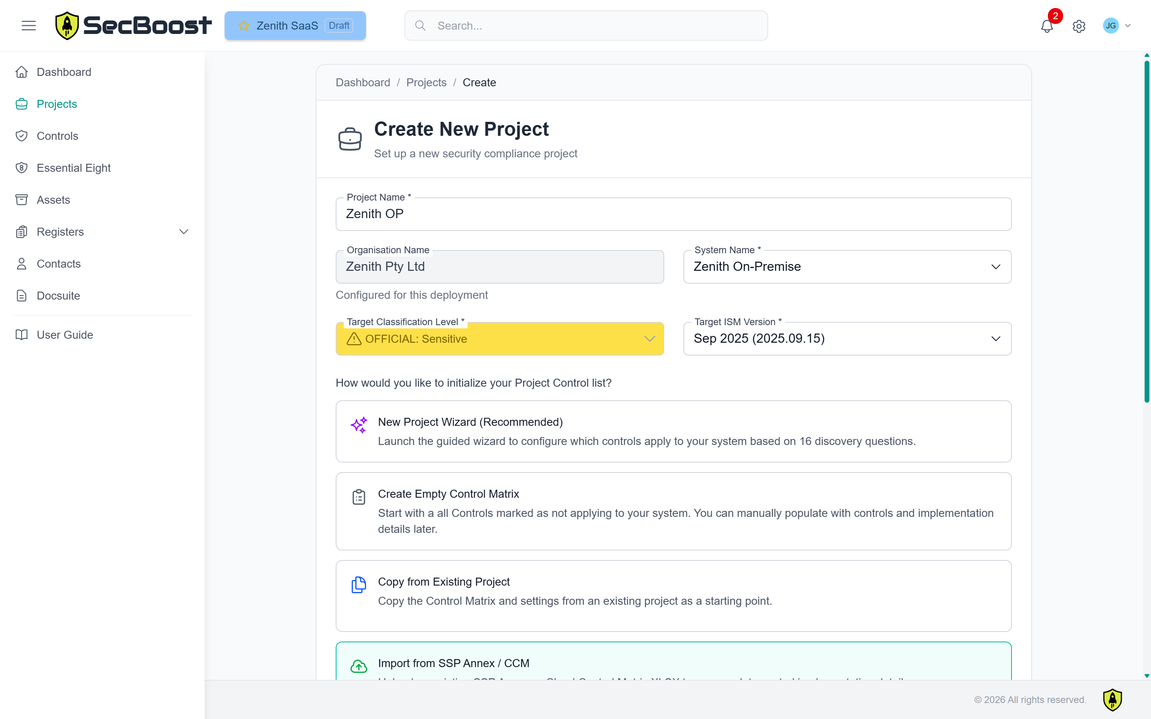
Task: Choose Create Empty Control Matrix option
Action: pyautogui.click(x=673, y=511)
